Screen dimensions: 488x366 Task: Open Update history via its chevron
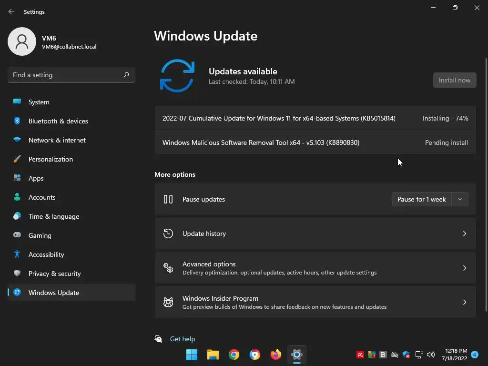tap(464, 234)
